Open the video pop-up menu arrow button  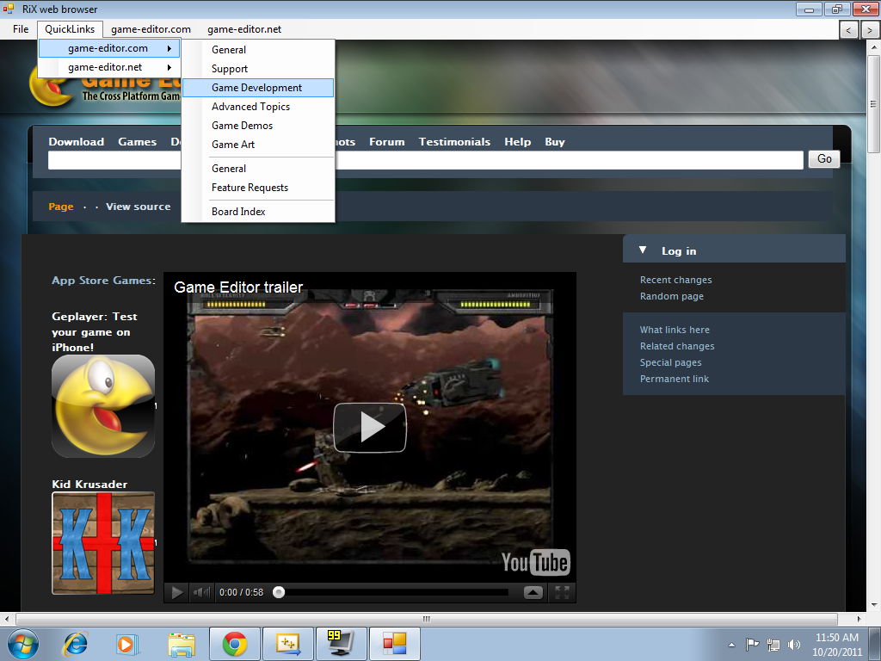533,592
